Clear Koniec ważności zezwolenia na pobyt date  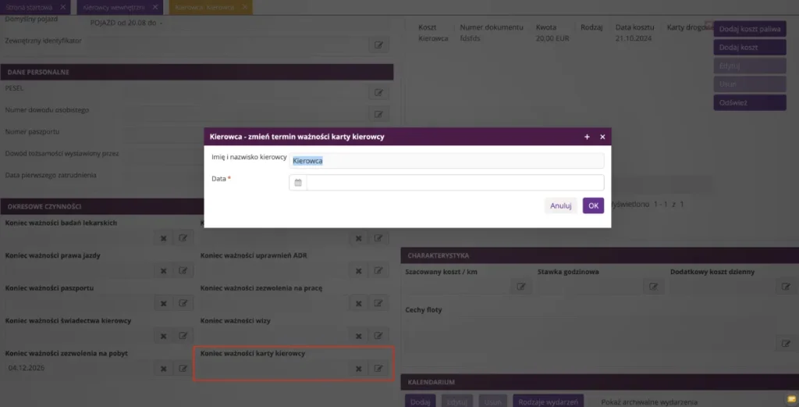[164, 368]
